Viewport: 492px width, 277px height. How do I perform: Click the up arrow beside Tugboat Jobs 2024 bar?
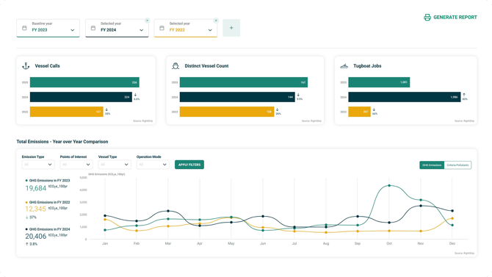tap(464, 95)
